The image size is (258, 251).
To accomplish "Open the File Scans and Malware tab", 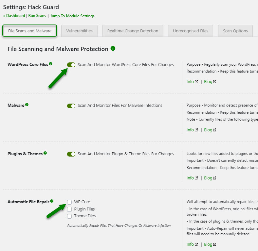I will (x=29, y=31).
